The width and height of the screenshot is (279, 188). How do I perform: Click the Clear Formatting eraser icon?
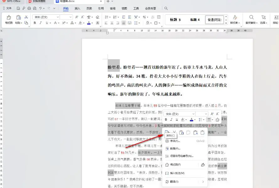tap(98, 17)
